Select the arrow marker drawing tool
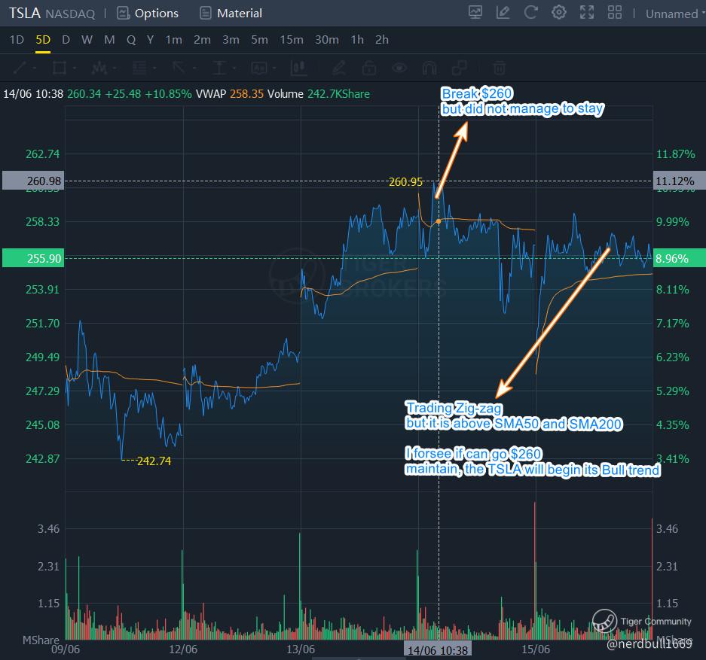Screen dimensions: 706x660 coord(179,68)
